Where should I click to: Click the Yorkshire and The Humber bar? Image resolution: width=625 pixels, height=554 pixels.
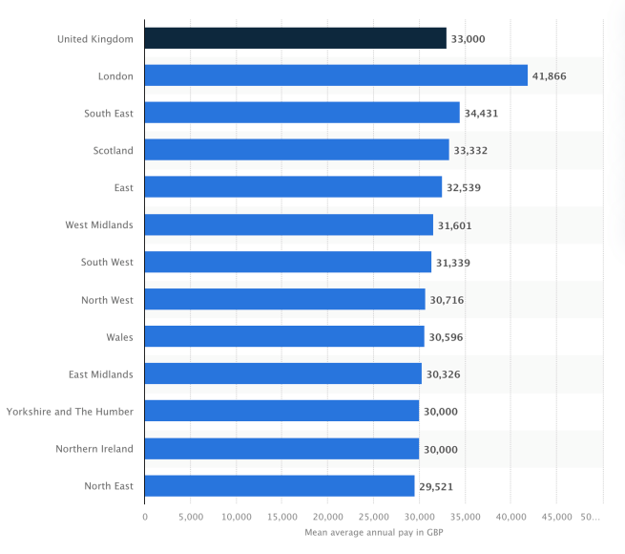[281, 411]
